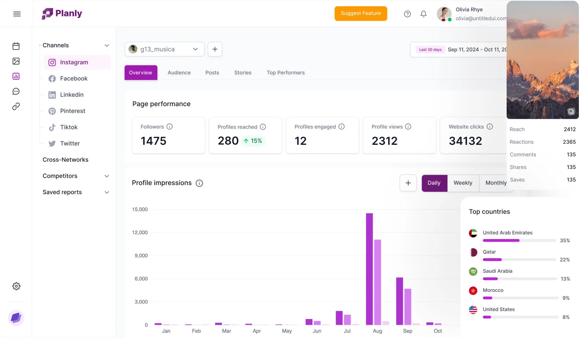Switch impressions chart to Weekly

coord(463,183)
